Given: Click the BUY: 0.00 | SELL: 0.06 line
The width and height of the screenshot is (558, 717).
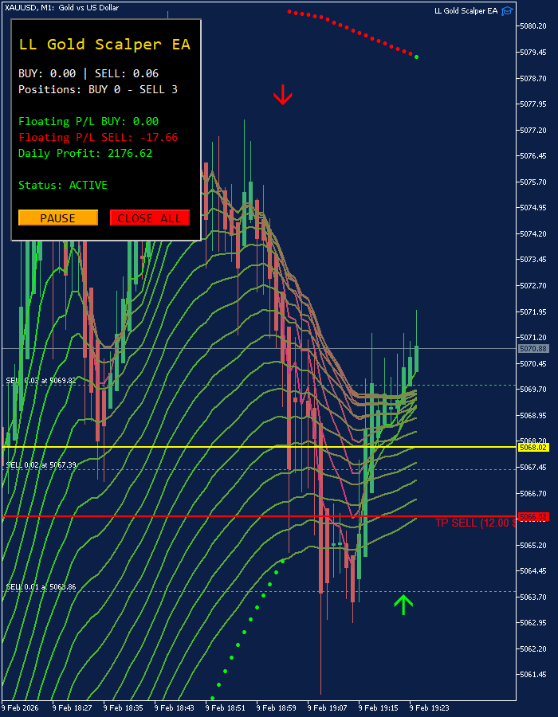Looking at the screenshot, I should click(88, 73).
